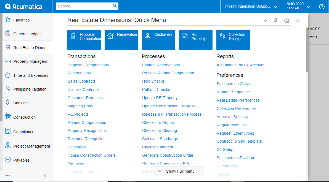The image size is (329, 182).
Task: Open Checks for Deposit link
Action: point(159,123)
